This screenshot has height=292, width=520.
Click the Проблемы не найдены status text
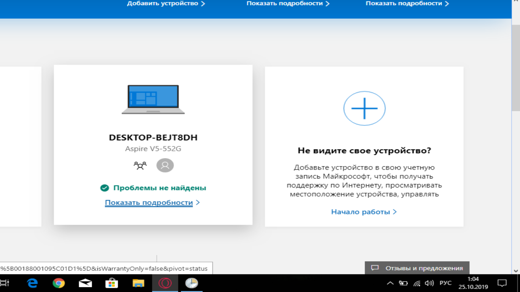click(160, 188)
